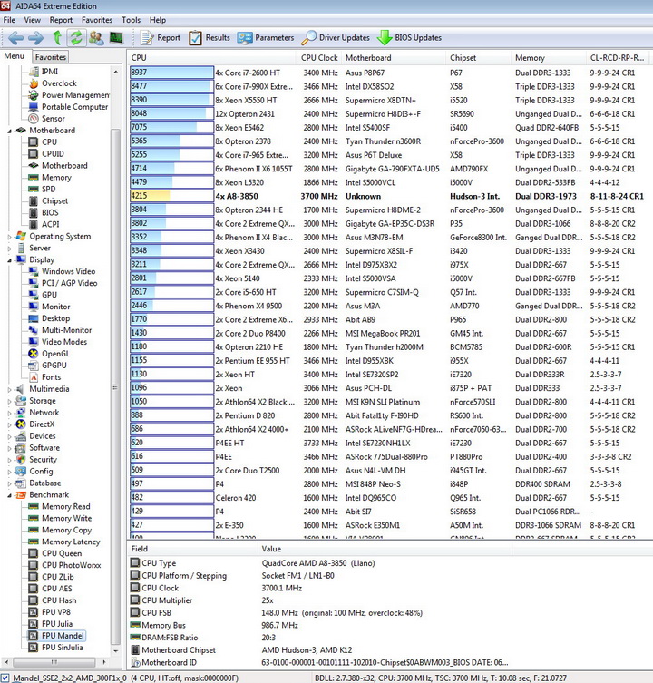Screen dimensions: 653x683
Task: Click the yellow 4215 score bar
Action: 171,196
